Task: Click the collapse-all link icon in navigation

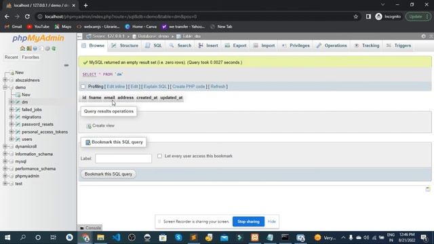Action: pyautogui.click(x=66, y=65)
